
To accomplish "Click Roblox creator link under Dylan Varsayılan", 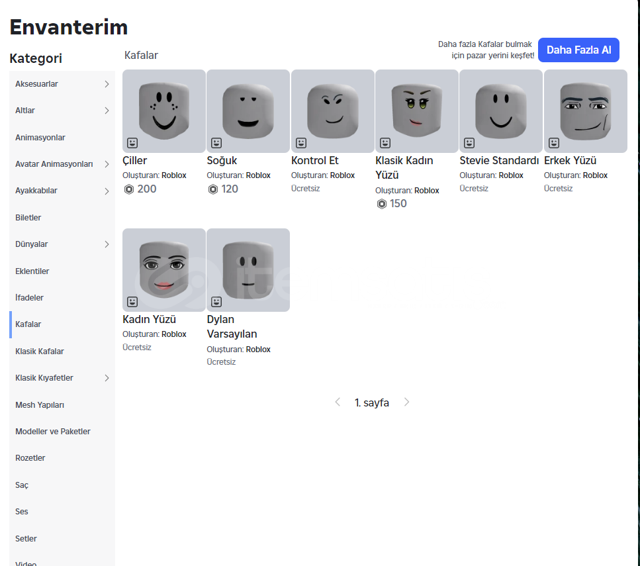I will [x=258, y=349].
